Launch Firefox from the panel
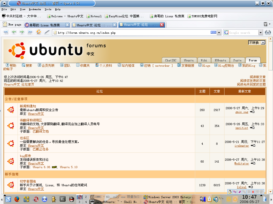273x204 pixels. click(17, 199)
